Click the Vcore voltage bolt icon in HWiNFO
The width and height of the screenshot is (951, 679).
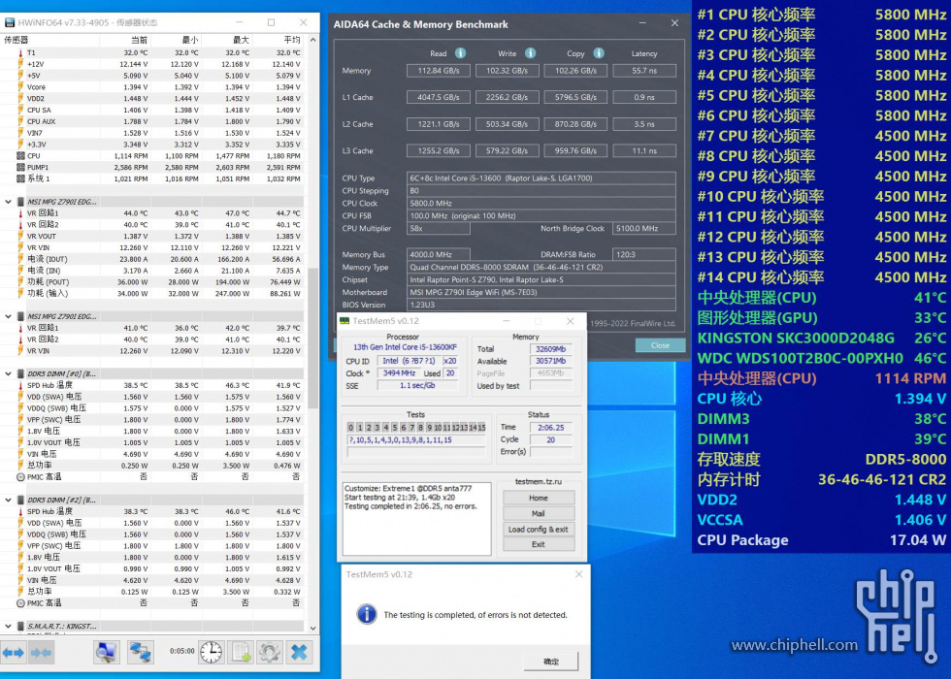tap(20, 86)
